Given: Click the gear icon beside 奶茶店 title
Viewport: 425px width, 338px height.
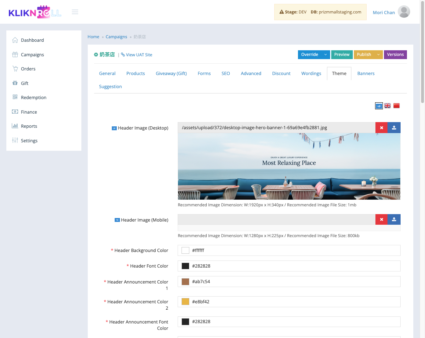Looking at the screenshot, I should click(x=96, y=55).
